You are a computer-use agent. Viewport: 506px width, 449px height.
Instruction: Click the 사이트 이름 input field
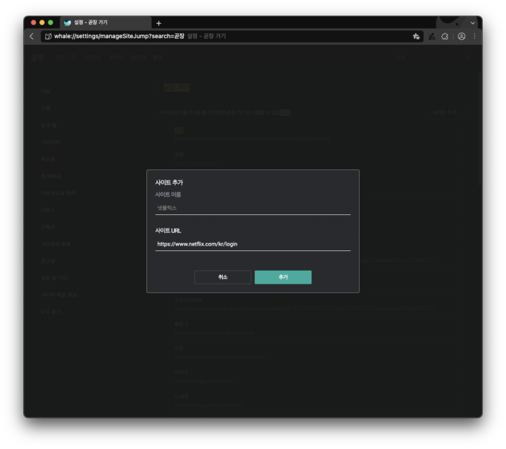pos(253,208)
